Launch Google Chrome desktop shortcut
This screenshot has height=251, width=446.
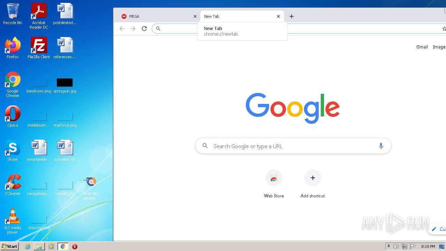(x=13, y=84)
